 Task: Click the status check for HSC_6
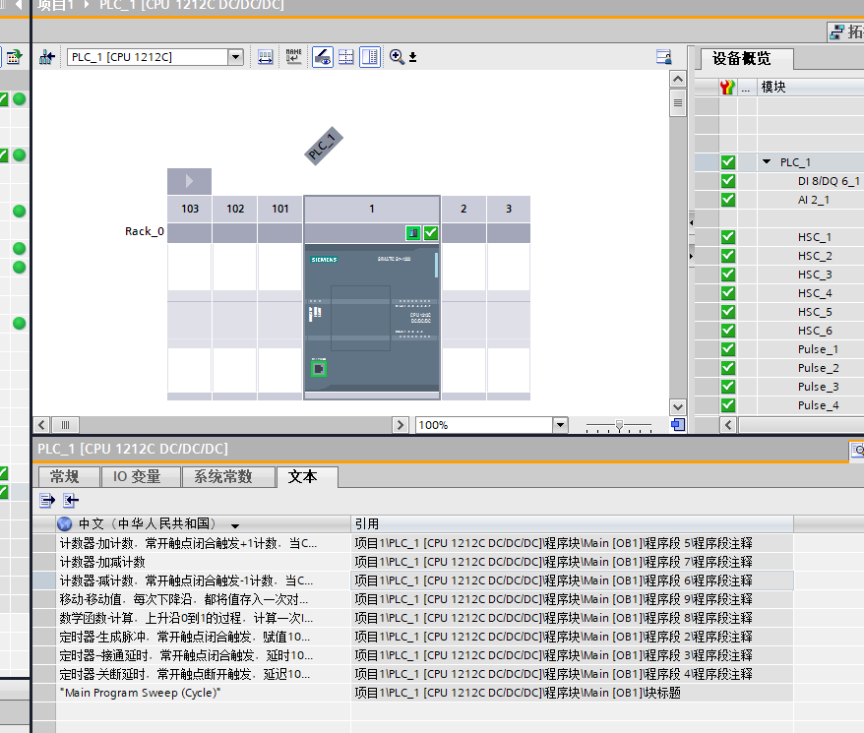pos(728,331)
